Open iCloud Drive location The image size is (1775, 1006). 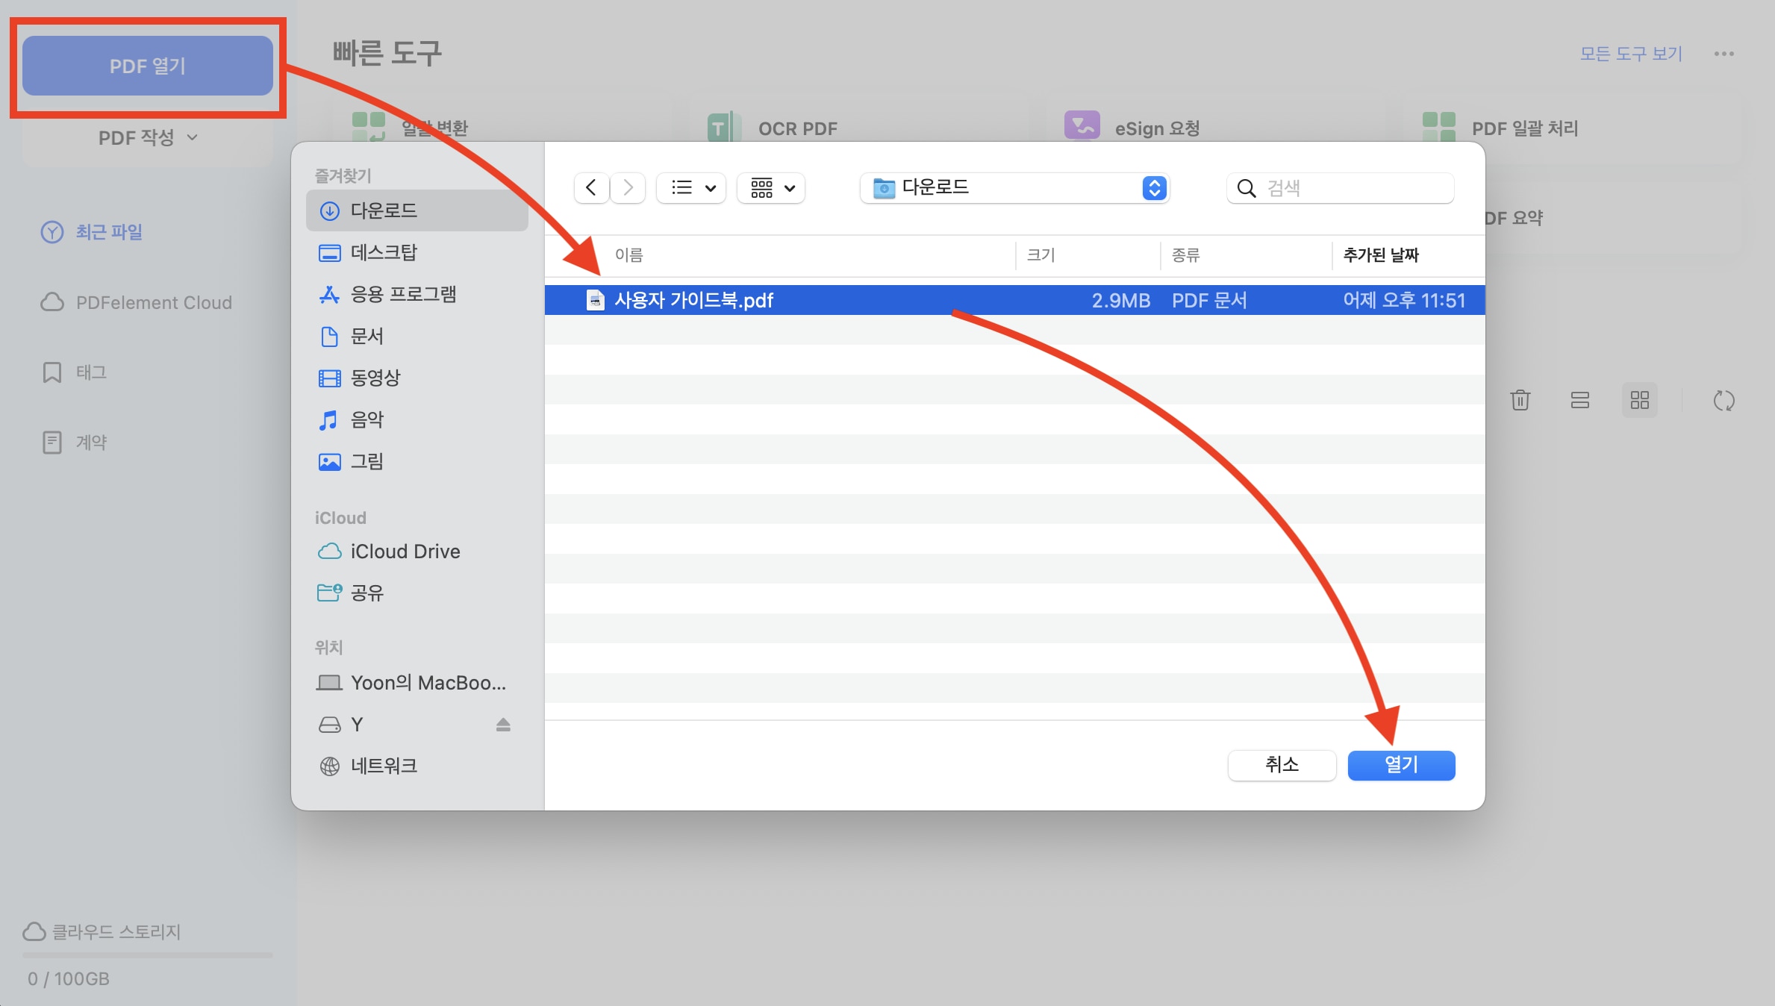click(417, 551)
